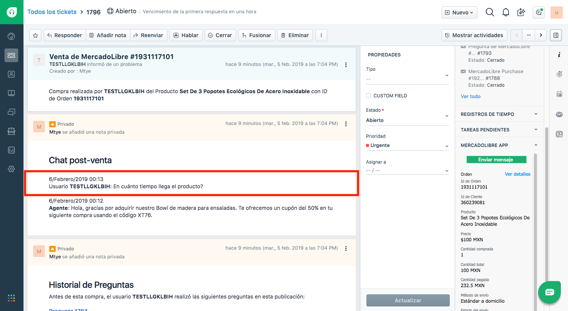The width and height of the screenshot is (568, 311).
Task: Click the Actualizar button
Action: (408, 300)
